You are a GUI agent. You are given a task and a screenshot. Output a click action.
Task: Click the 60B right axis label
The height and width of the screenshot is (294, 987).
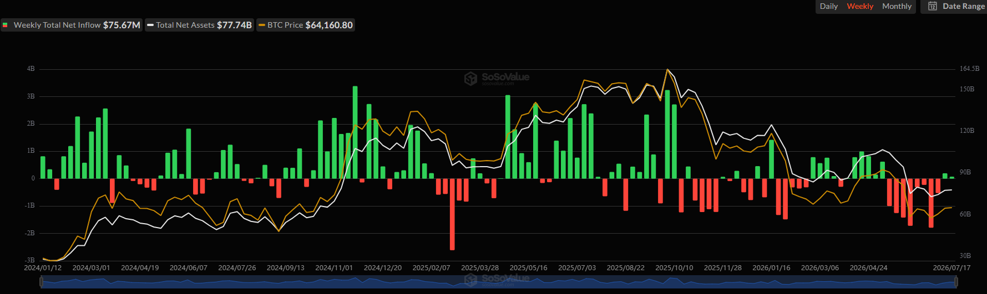tap(965, 214)
